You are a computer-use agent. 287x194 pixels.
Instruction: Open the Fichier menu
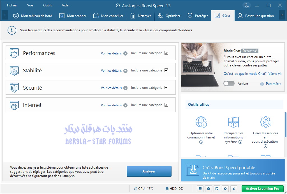click(12, 5)
